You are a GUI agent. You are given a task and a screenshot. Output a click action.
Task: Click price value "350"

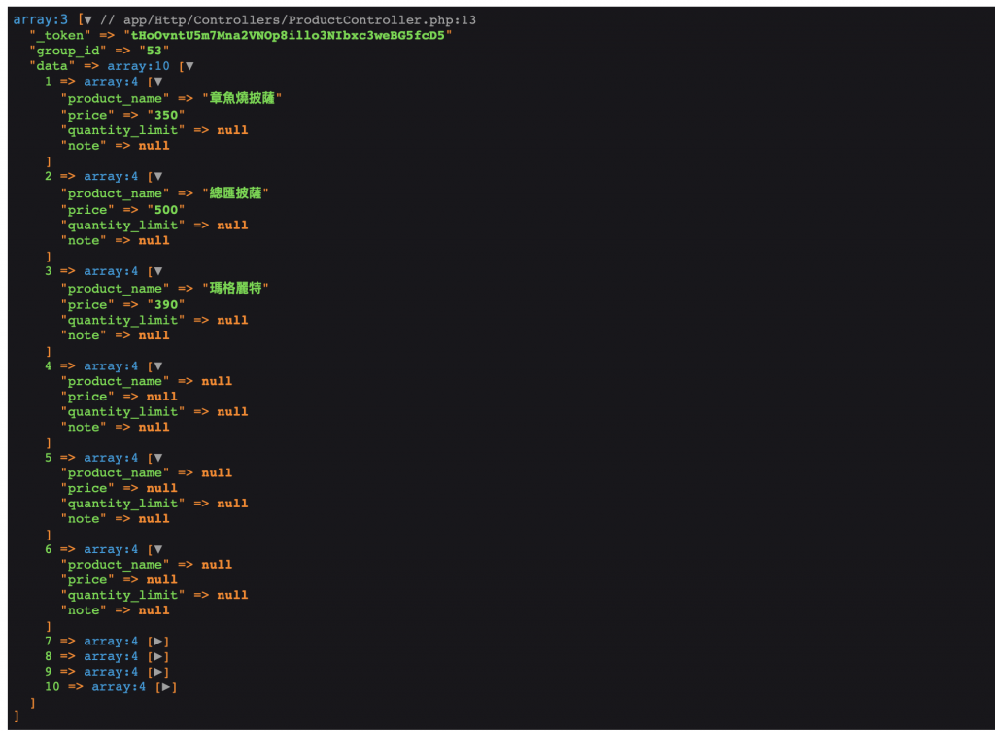tap(166, 116)
